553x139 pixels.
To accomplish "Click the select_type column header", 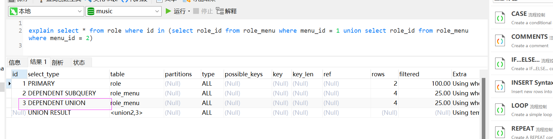I will pos(44,74).
